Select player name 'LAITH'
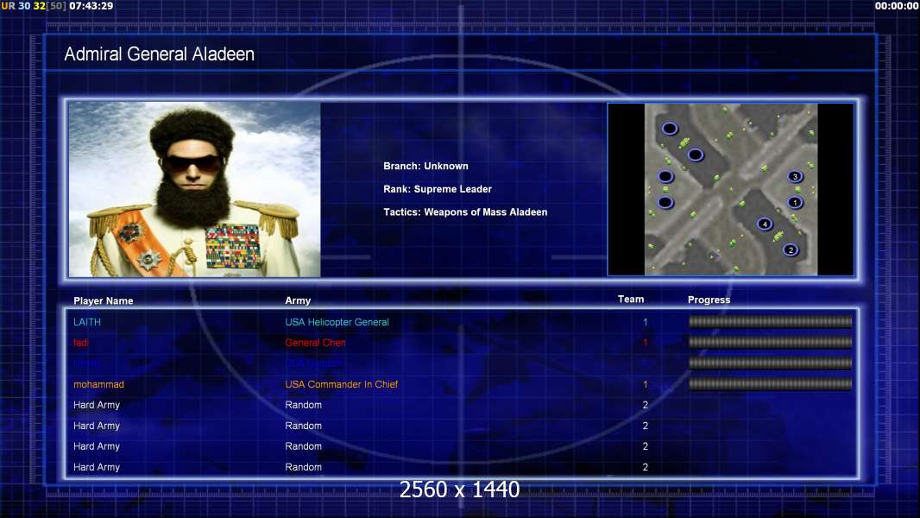 [x=87, y=322]
